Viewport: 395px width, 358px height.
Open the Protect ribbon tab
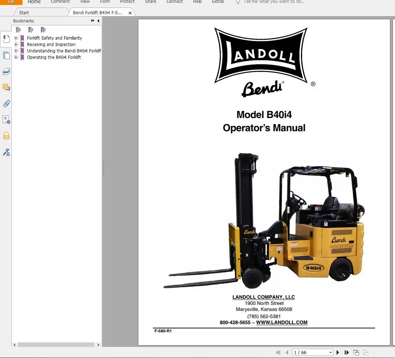pyautogui.click(x=127, y=2)
